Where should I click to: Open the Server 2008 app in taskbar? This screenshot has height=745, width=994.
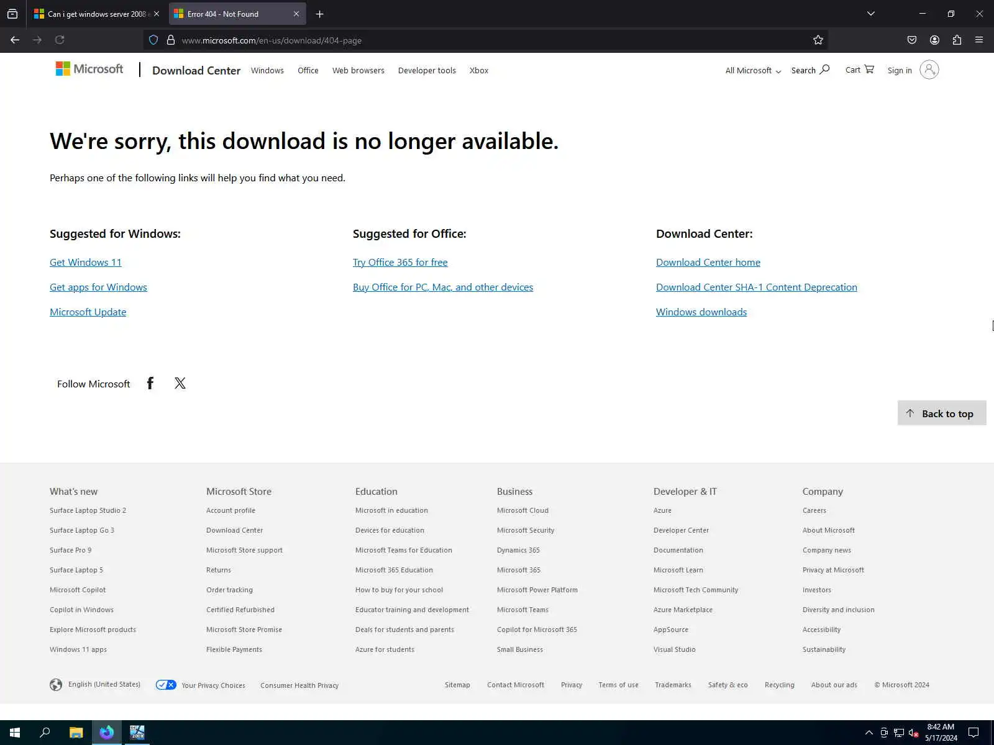coord(137,733)
